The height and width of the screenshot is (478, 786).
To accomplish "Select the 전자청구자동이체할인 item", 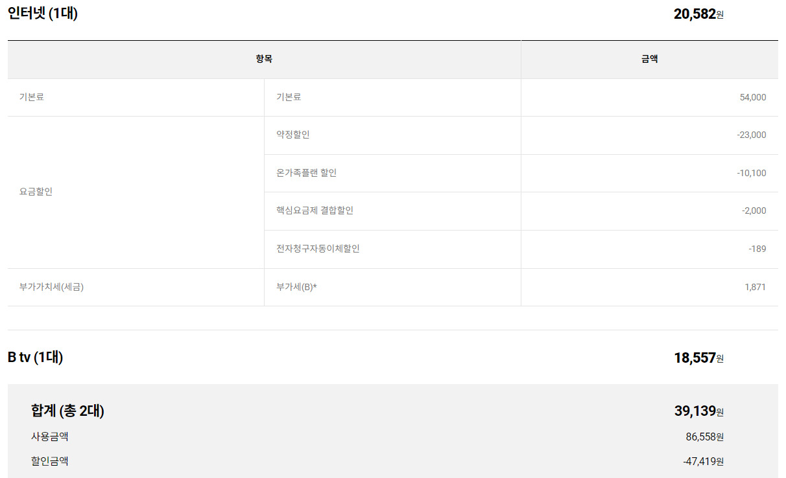I will 318,249.
